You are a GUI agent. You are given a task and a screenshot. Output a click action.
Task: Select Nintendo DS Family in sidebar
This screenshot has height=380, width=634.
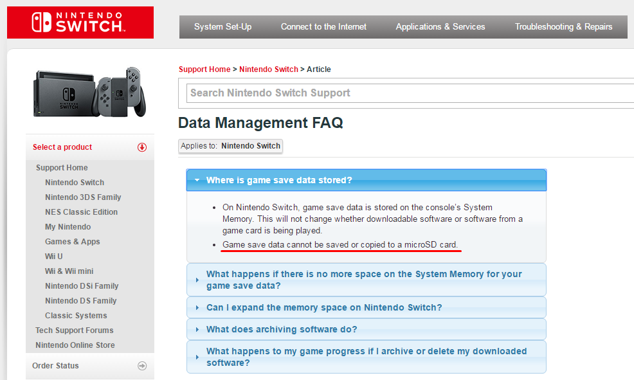point(81,301)
